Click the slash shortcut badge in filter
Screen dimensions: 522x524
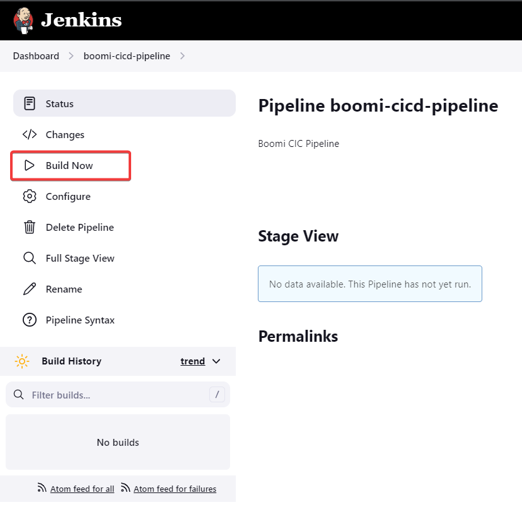pos(217,395)
